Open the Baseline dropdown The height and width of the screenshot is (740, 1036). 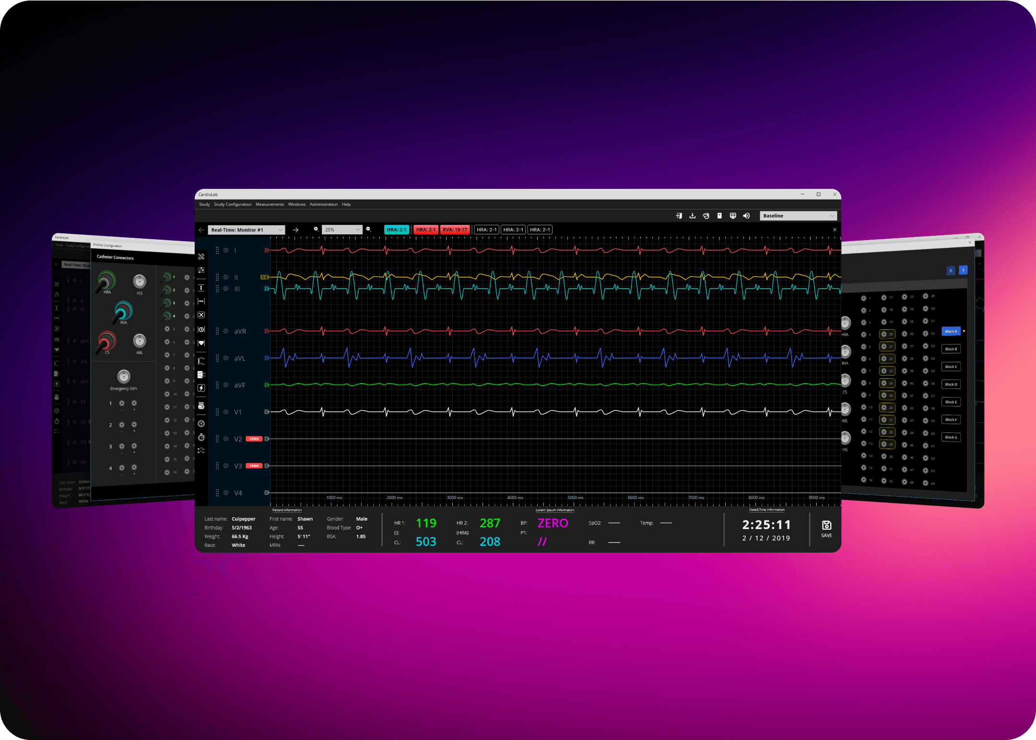point(798,216)
